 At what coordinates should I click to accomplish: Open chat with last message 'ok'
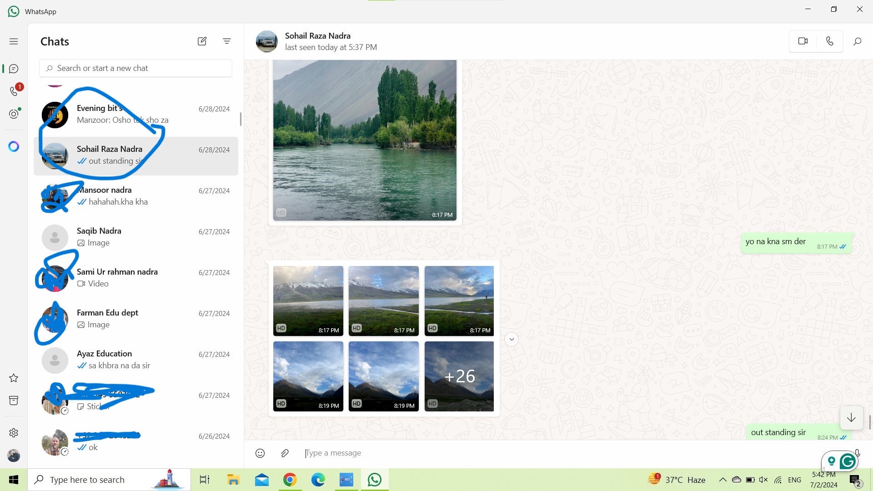tap(135, 441)
